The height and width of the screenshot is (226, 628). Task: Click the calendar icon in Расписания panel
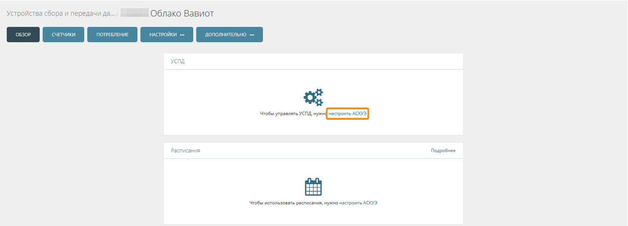pos(313,186)
